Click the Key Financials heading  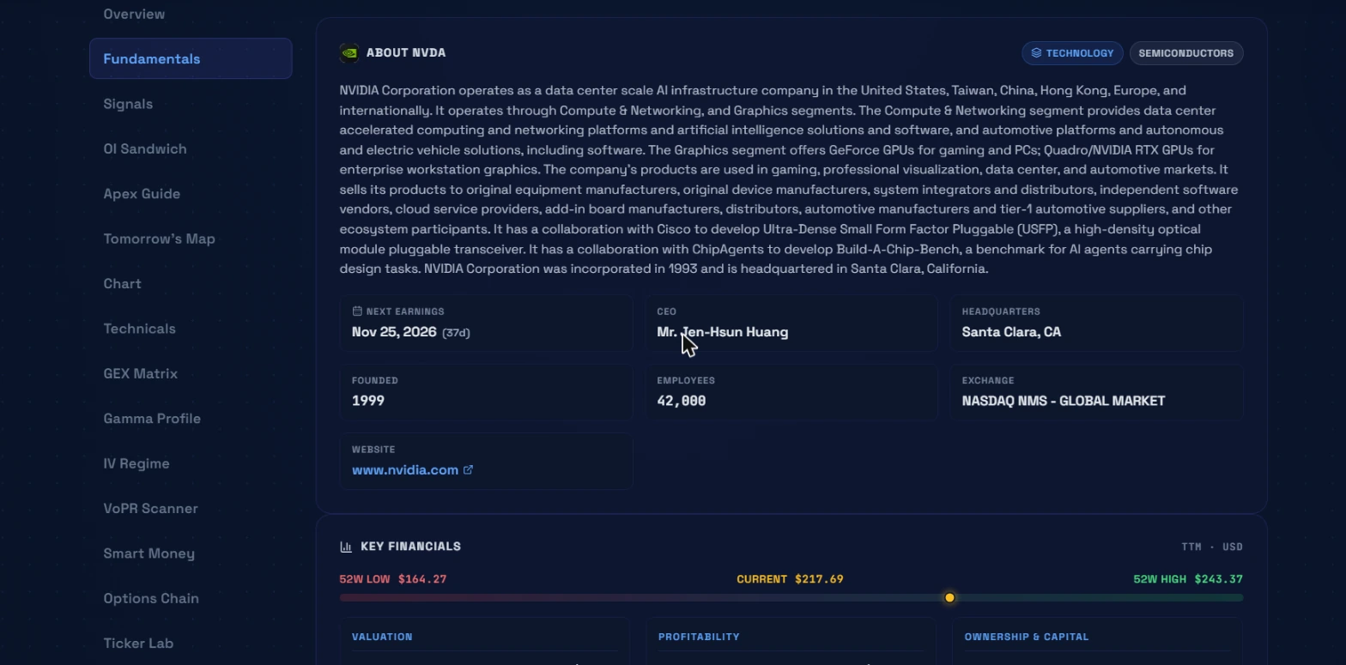click(x=410, y=547)
